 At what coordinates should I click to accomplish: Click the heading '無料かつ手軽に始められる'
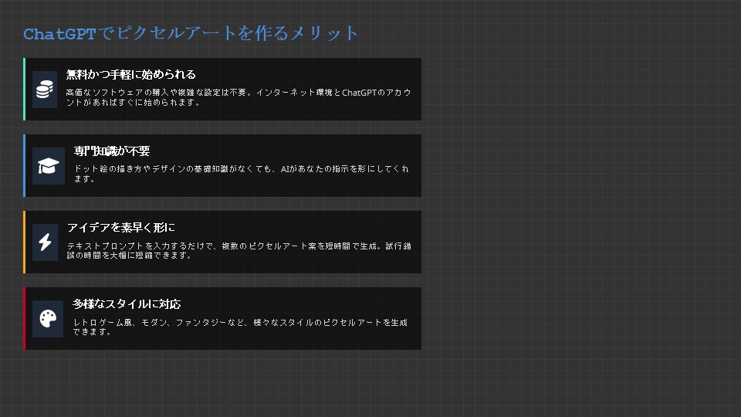[x=131, y=74]
